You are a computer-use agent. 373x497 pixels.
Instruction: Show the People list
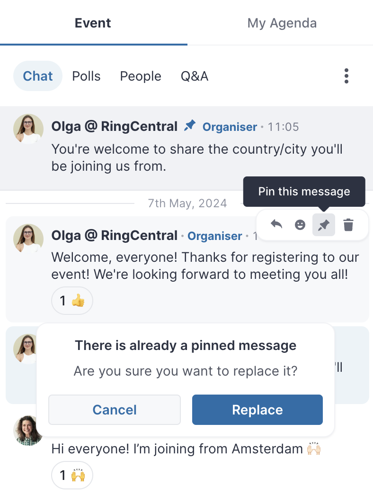(x=141, y=76)
